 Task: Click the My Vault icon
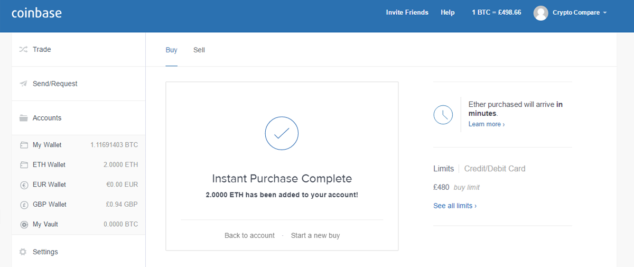[24, 224]
